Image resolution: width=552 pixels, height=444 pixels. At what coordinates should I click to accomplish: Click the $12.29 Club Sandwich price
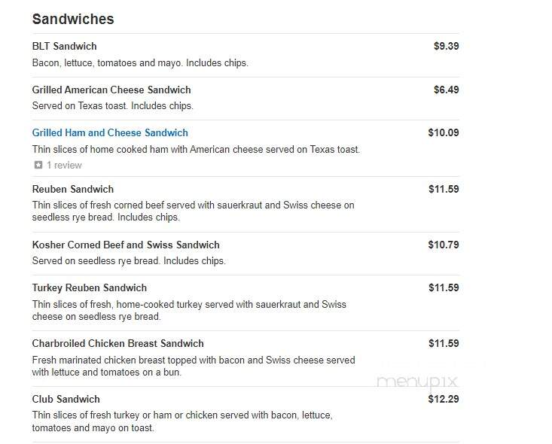pos(444,399)
